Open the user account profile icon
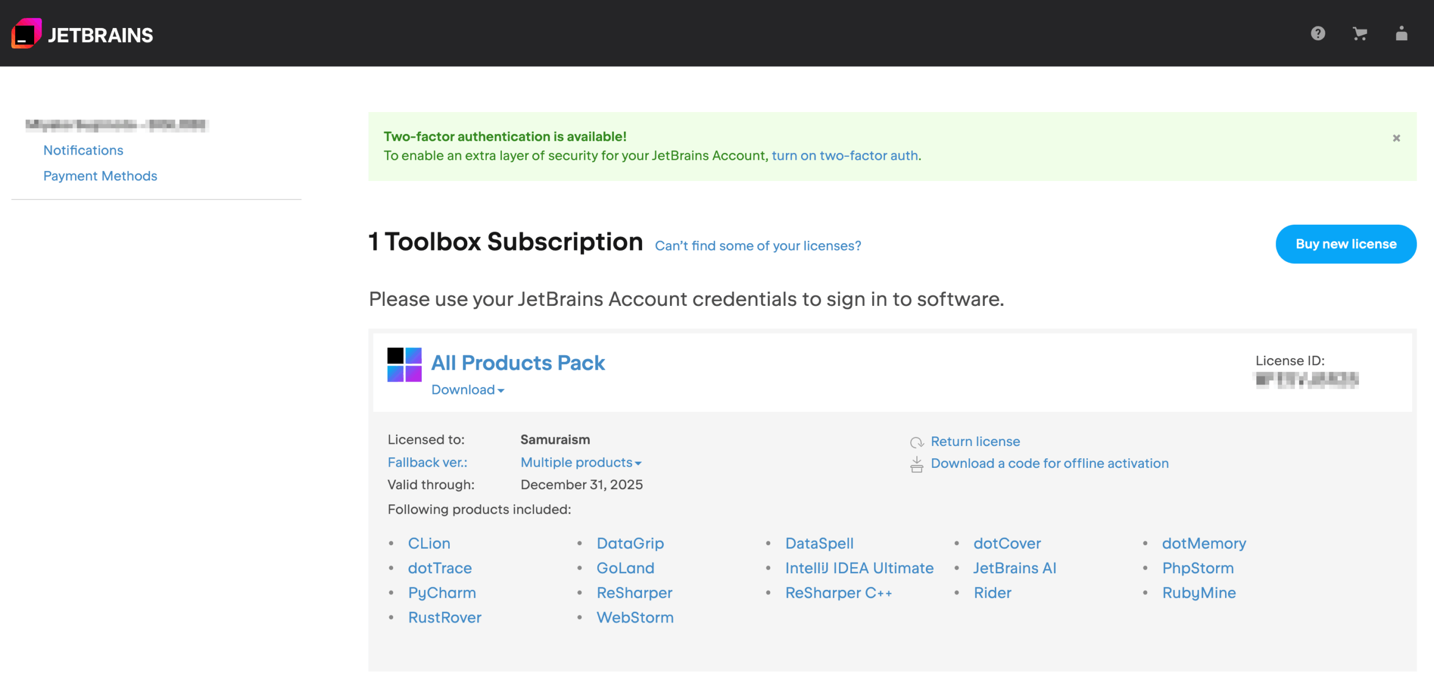1434x683 pixels. [1402, 34]
